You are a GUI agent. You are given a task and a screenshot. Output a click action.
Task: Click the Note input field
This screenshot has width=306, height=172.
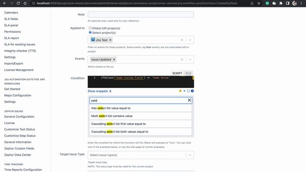pos(141,14)
